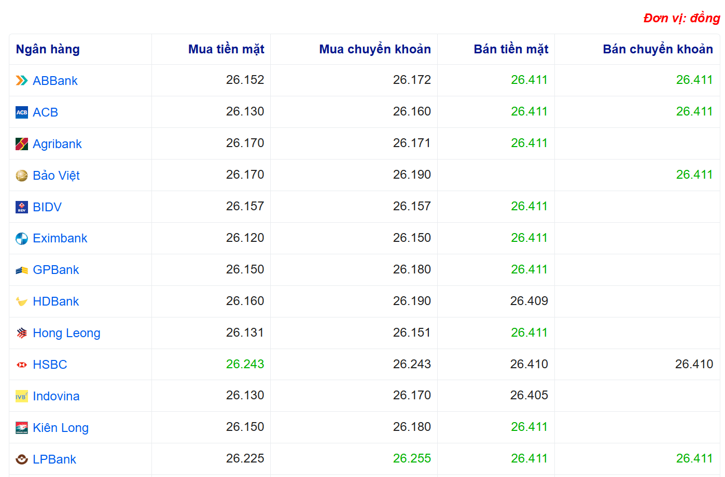Click the HSBC logo icon
This screenshot has height=477, width=725.
pos(22,365)
